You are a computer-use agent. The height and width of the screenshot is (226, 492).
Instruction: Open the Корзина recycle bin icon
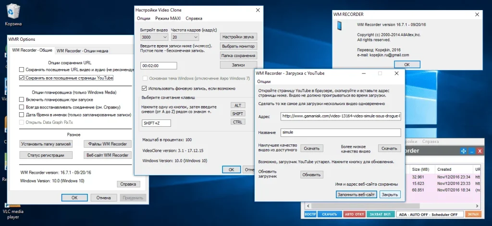click(x=13, y=15)
